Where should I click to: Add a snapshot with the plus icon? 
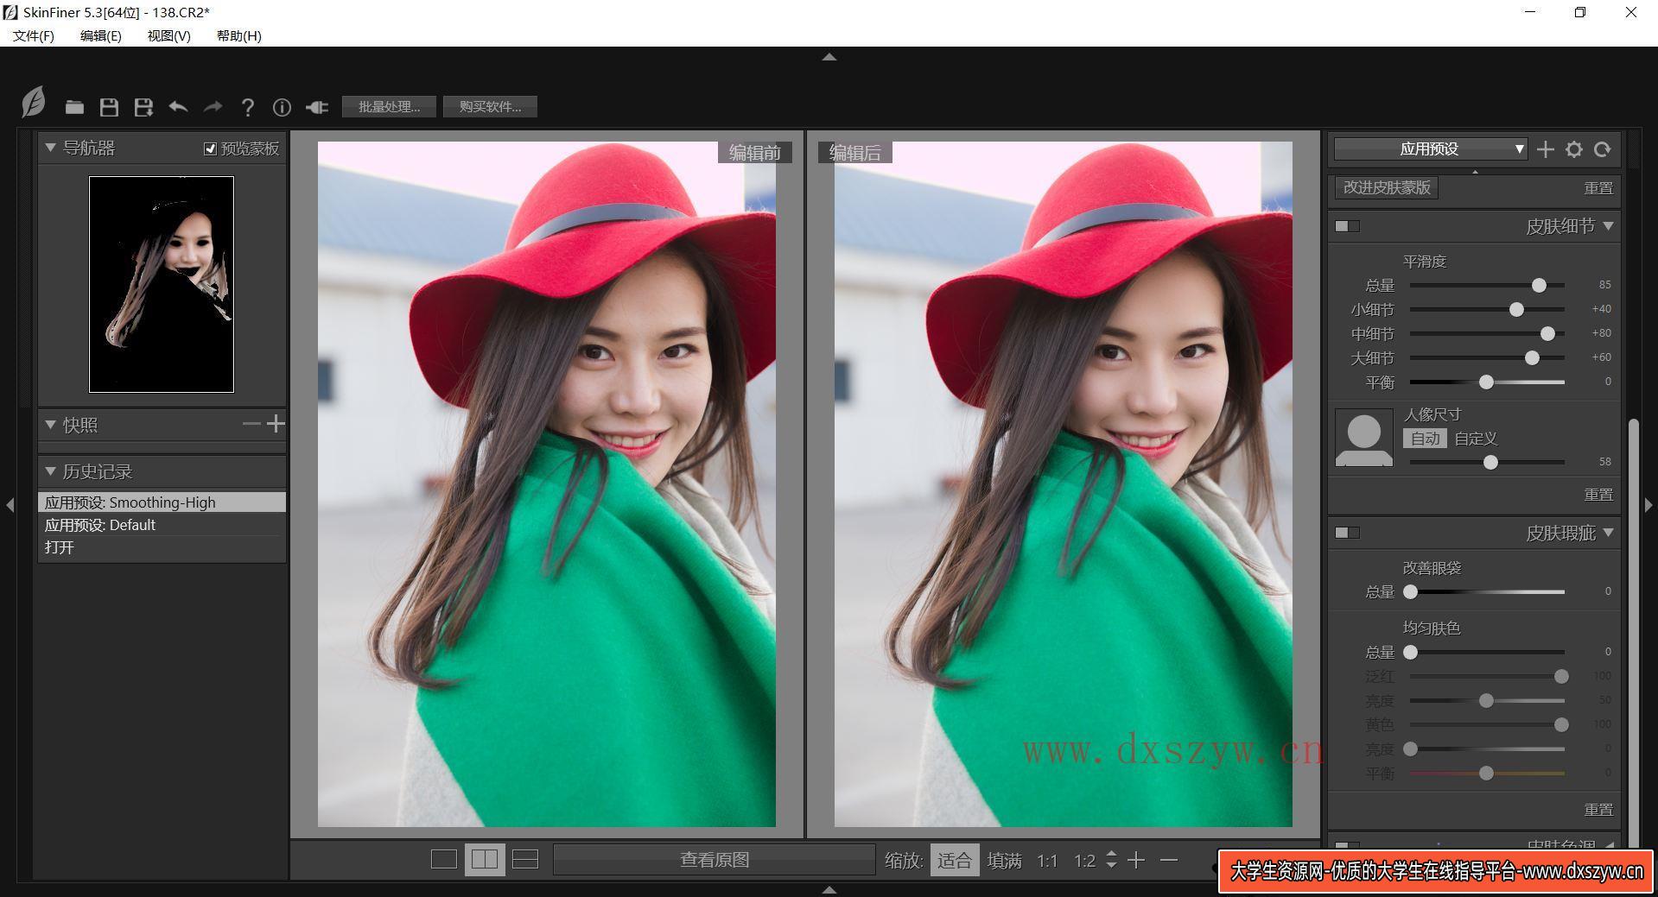(276, 424)
